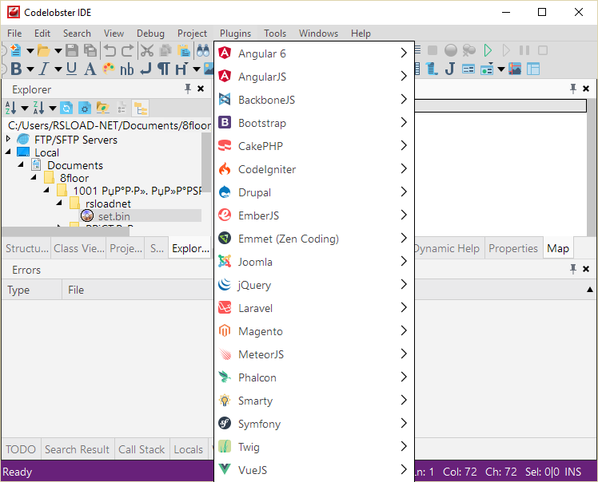
Task: Open the Angular 6 plugin submenu
Action: [314, 53]
